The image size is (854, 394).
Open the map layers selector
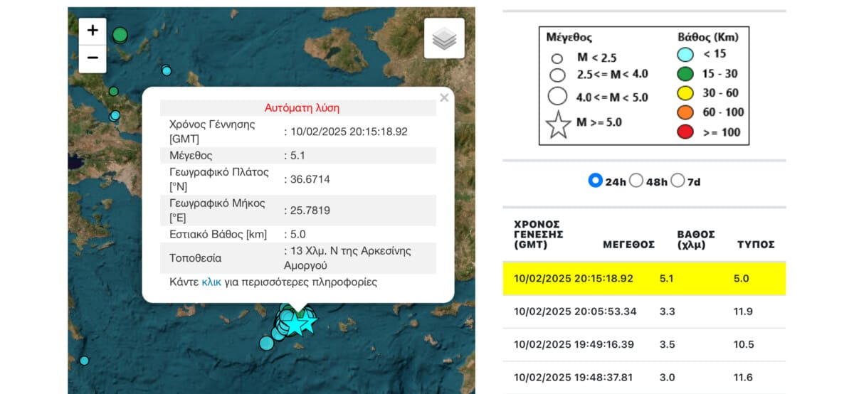(444, 38)
